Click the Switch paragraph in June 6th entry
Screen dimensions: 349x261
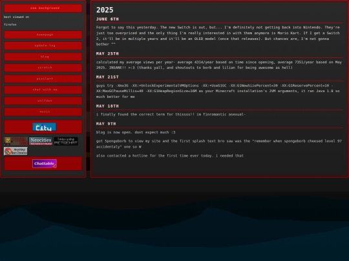(x=218, y=36)
